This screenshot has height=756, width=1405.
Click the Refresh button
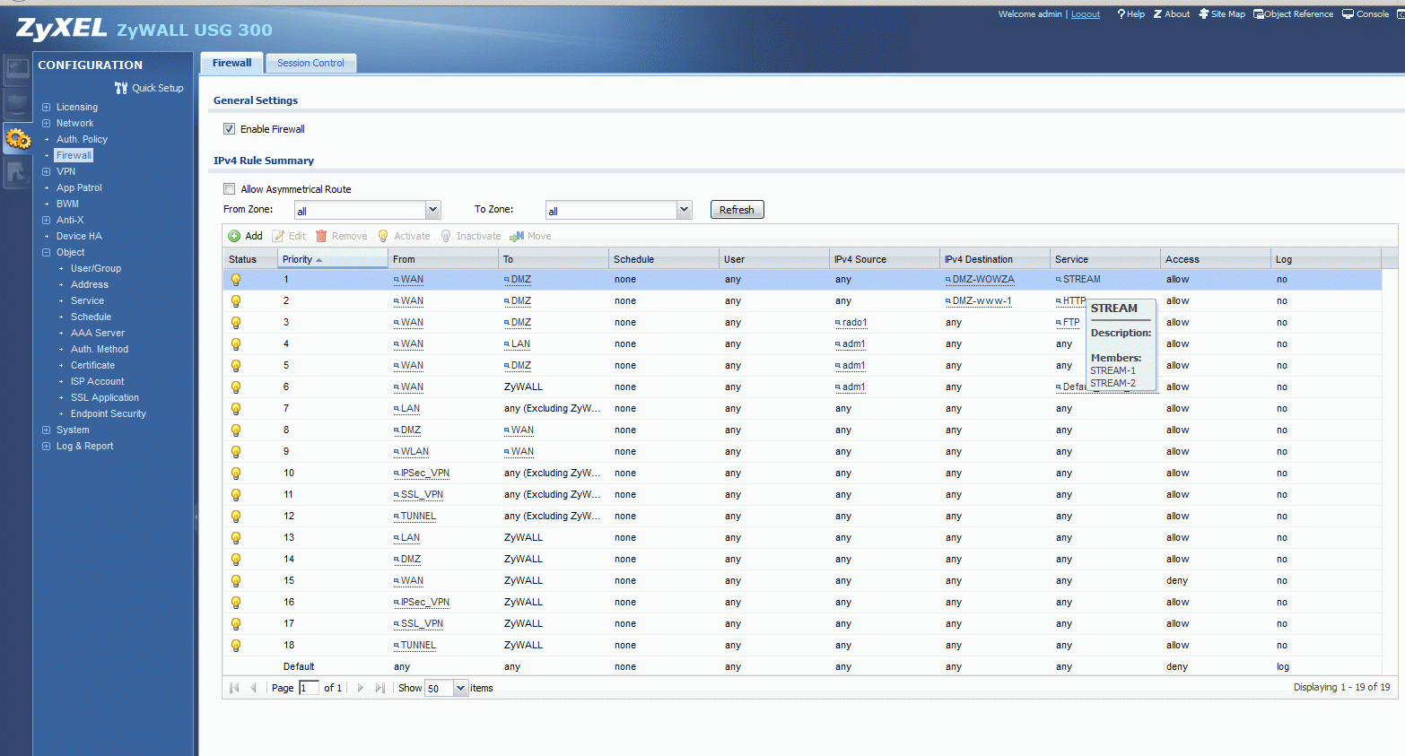(x=737, y=210)
